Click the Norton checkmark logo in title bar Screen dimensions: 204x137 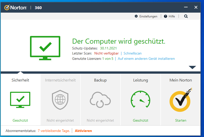coord(7,7)
